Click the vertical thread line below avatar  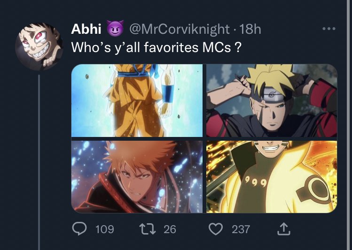point(39,162)
